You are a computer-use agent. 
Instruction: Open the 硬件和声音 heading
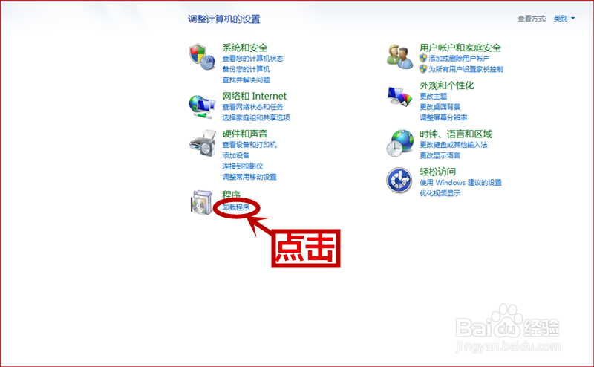click(x=245, y=134)
